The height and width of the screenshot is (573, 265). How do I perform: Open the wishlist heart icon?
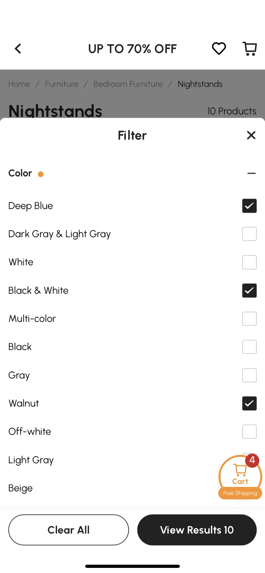click(x=219, y=49)
